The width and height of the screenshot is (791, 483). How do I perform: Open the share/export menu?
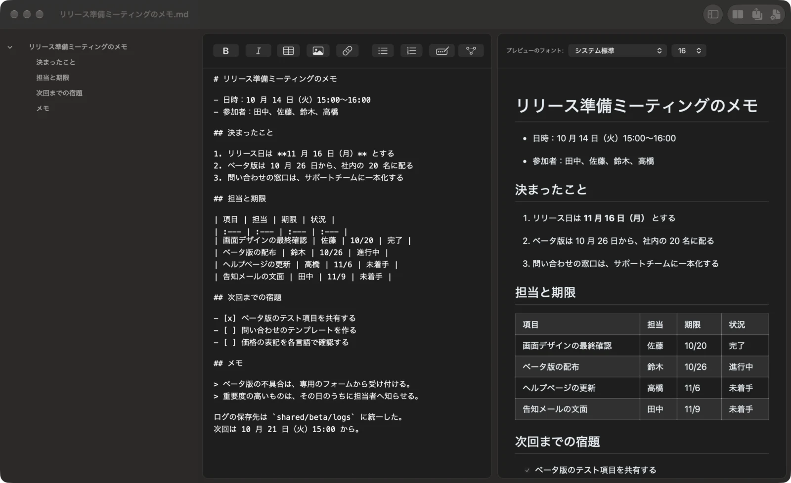tap(757, 14)
